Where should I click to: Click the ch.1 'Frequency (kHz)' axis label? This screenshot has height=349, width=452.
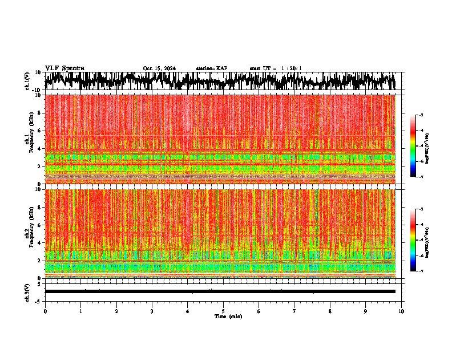pyautogui.click(x=31, y=132)
